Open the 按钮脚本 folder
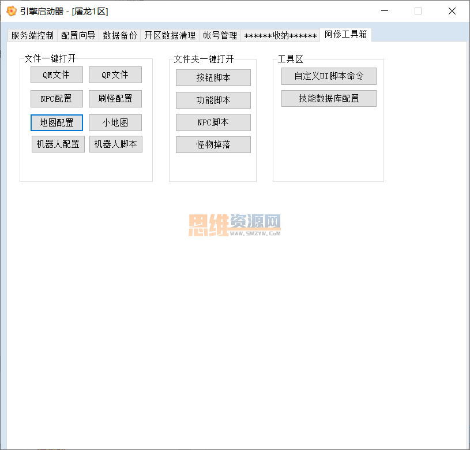Image resolution: width=470 pixels, height=450 pixels. point(213,78)
